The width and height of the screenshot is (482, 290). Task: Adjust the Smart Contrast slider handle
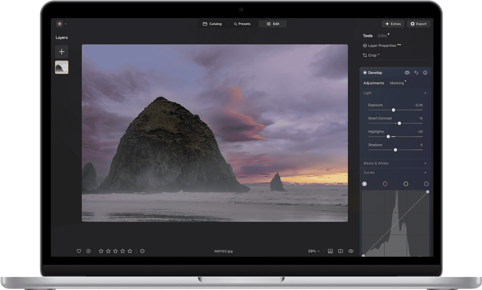pos(399,123)
